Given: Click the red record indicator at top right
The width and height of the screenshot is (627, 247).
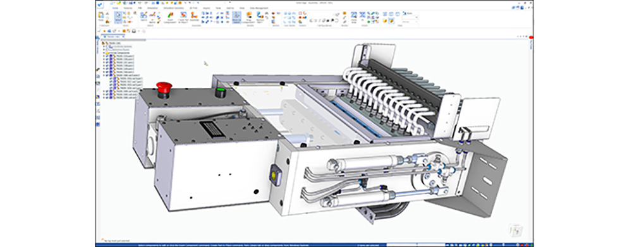Looking at the screenshot, I should click(531, 37).
